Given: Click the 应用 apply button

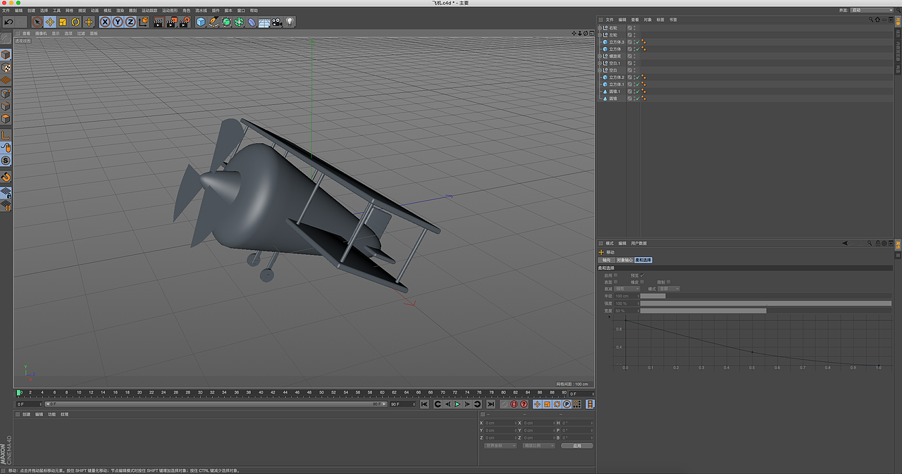Looking at the screenshot, I should (577, 446).
